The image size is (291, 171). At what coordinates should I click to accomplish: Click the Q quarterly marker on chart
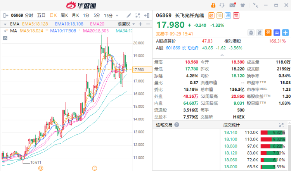click(41, 168)
